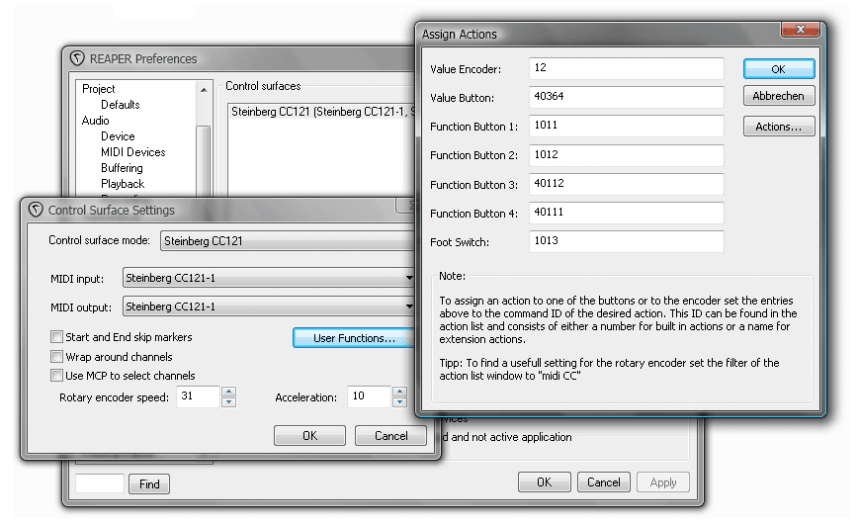859x525 pixels.
Task: Check Use MCP to select channels
Action: (x=56, y=376)
